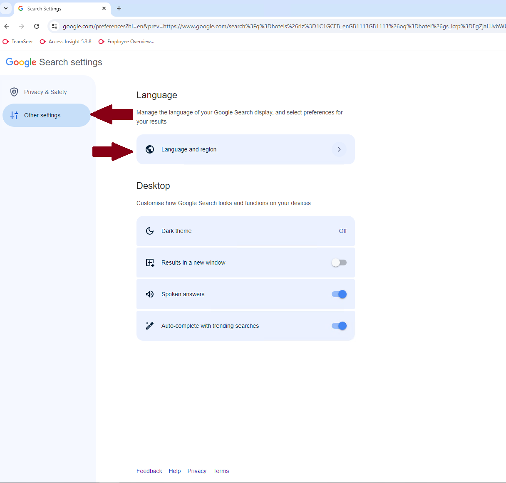Open the Privacy footer link
Viewport: 506px width, 483px height.
coord(197,471)
